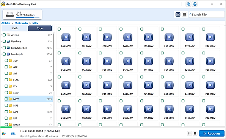The height and width of the screenshot is (139, 226).
Task: Tick the Executable File checkbox
Action: pos(4,48)
